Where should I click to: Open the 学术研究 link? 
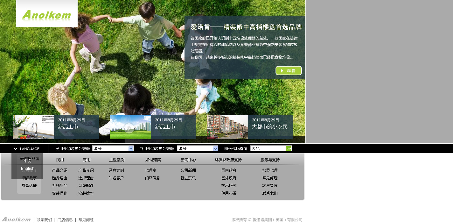point(229,186)
